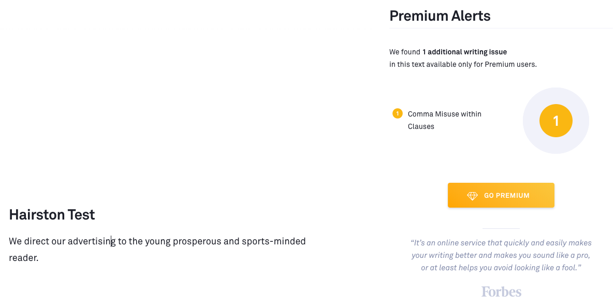Place cursor on the word "advertising"

(x=91, y=241)
